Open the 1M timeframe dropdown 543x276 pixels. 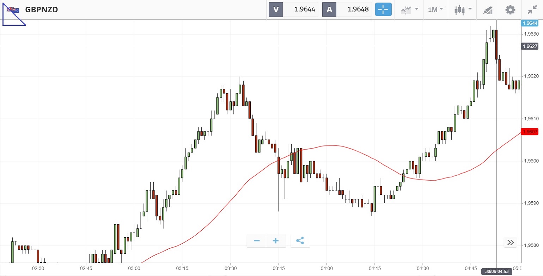435,10
